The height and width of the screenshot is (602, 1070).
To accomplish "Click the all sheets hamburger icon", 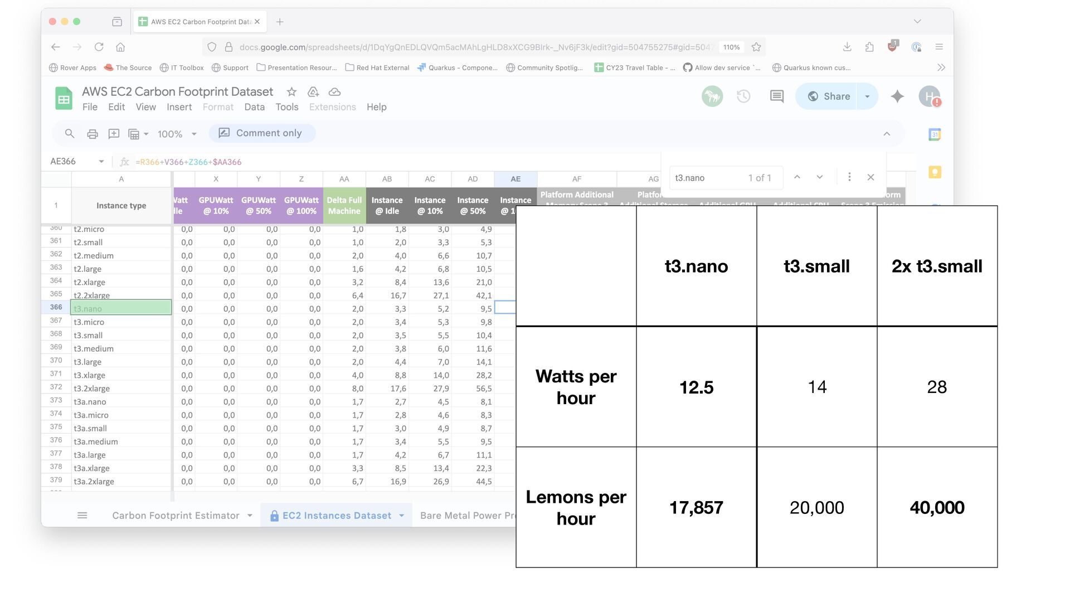I will pos(82,516).
